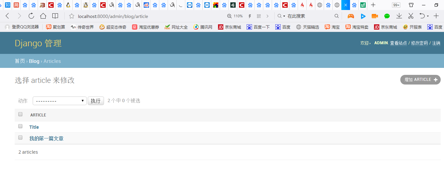Open the 超变态传奇 bookmark

tap(113, 27)
